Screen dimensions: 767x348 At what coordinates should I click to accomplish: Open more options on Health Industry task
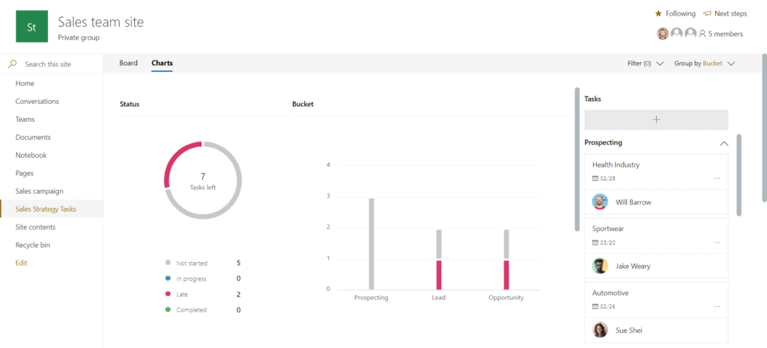click(717, 179)
